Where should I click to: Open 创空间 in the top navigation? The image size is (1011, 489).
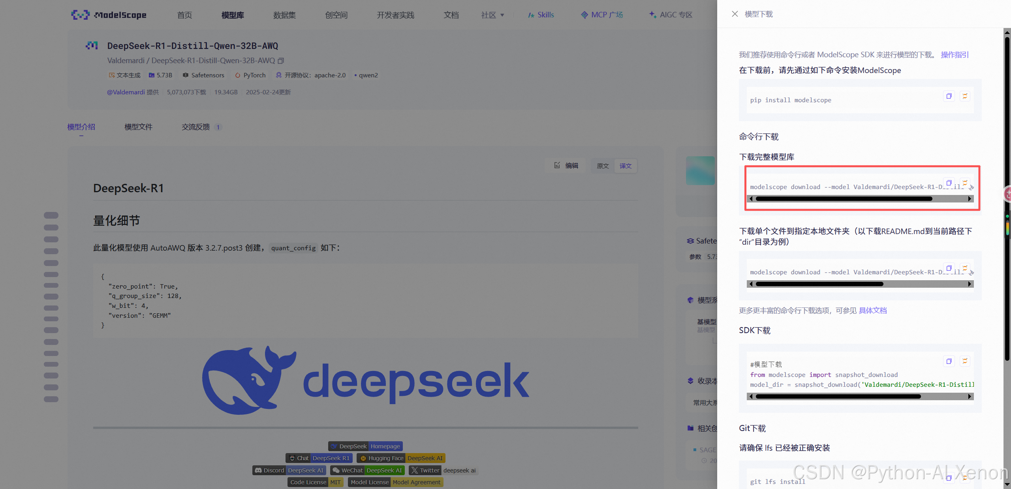336,15
